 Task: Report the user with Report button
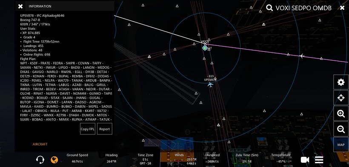click(x=105, y=129)
